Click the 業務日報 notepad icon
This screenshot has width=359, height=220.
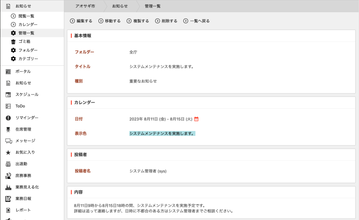pos(8,199)
